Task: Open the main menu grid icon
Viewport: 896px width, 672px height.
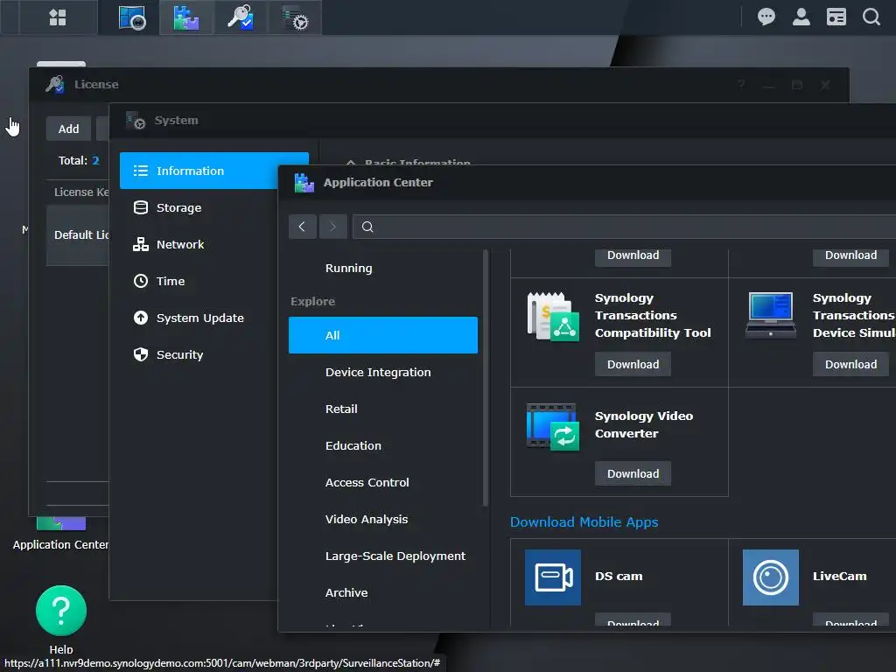Action: [x=58, y=17]
